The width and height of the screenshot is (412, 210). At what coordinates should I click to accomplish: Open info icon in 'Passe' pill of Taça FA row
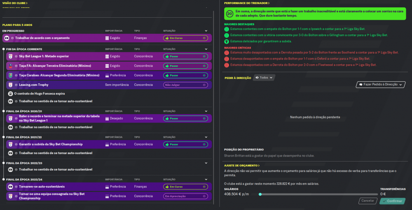coord(204,66)
